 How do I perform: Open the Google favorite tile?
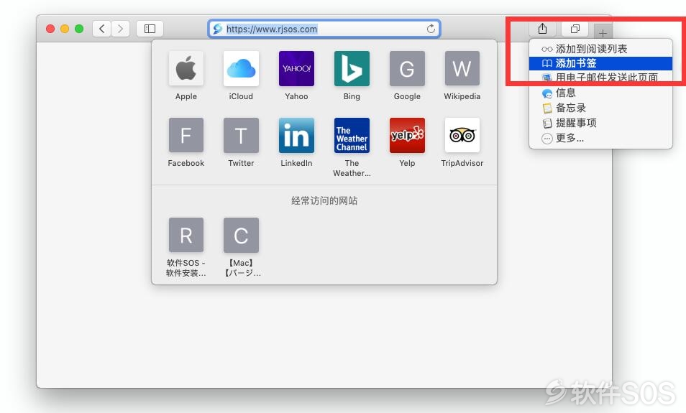click(407, 69)
